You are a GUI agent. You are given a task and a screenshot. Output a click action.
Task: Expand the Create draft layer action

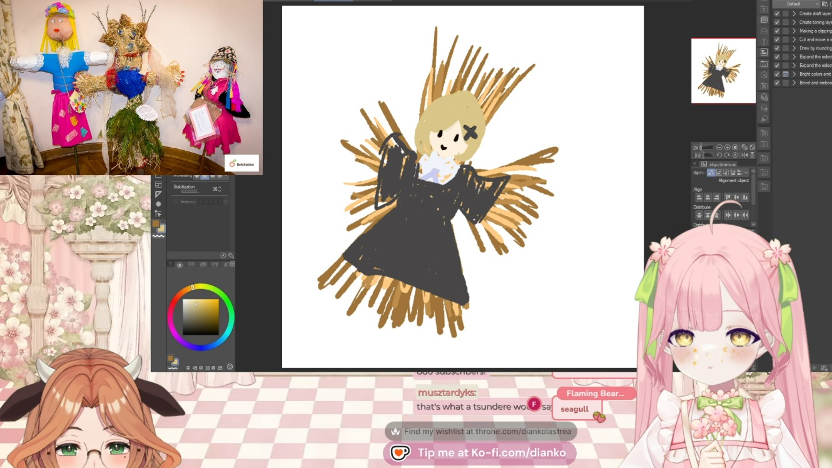(x=794, y=13)
